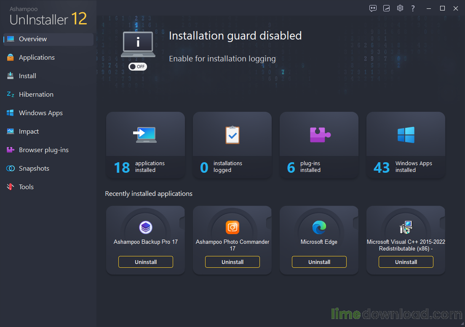Open the Browser plug-ins section
465x327 pixels.
point(44,150)
